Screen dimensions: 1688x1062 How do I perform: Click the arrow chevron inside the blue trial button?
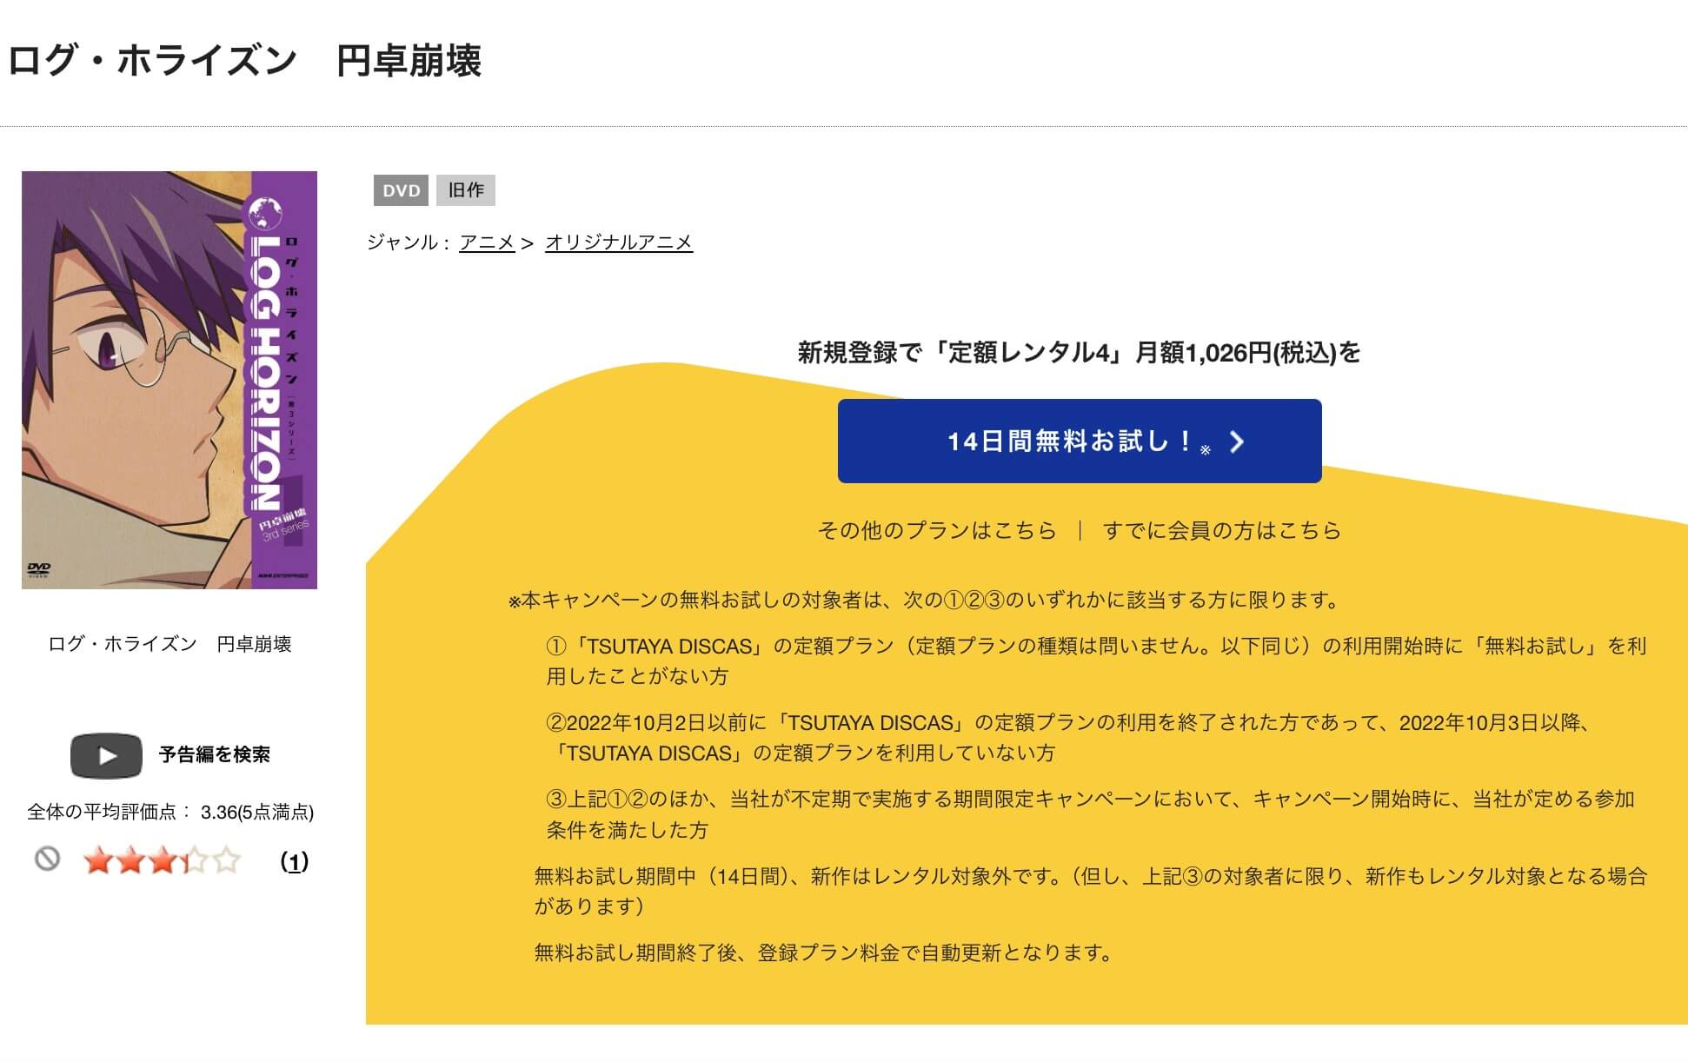[1237, 441]
